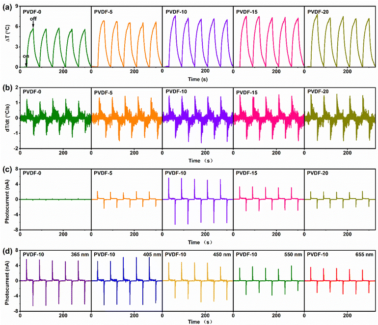Click "PVDF-10" label beside "550 nm"
The image size is (378, 325).
(246, 255)
